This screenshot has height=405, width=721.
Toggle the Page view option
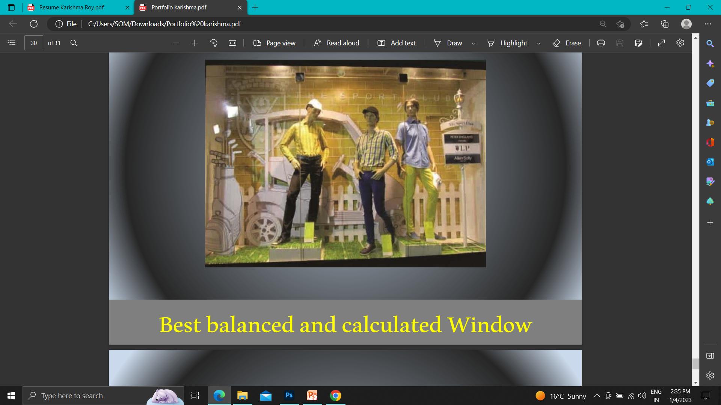pyautogui.click(x=275, y=43)
